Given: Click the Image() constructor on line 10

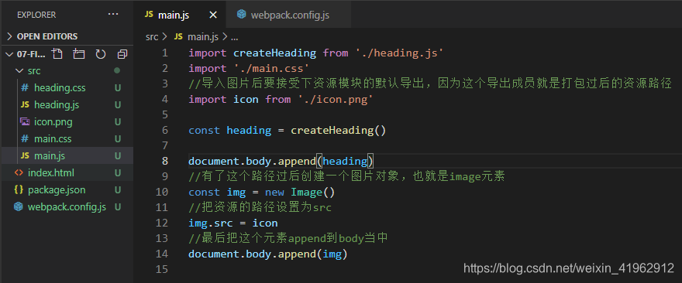Looking at the screenshot, I should (x=313, y=192).
